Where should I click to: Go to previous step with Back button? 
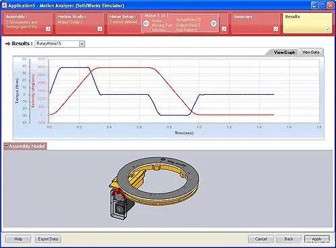point(289,239)
